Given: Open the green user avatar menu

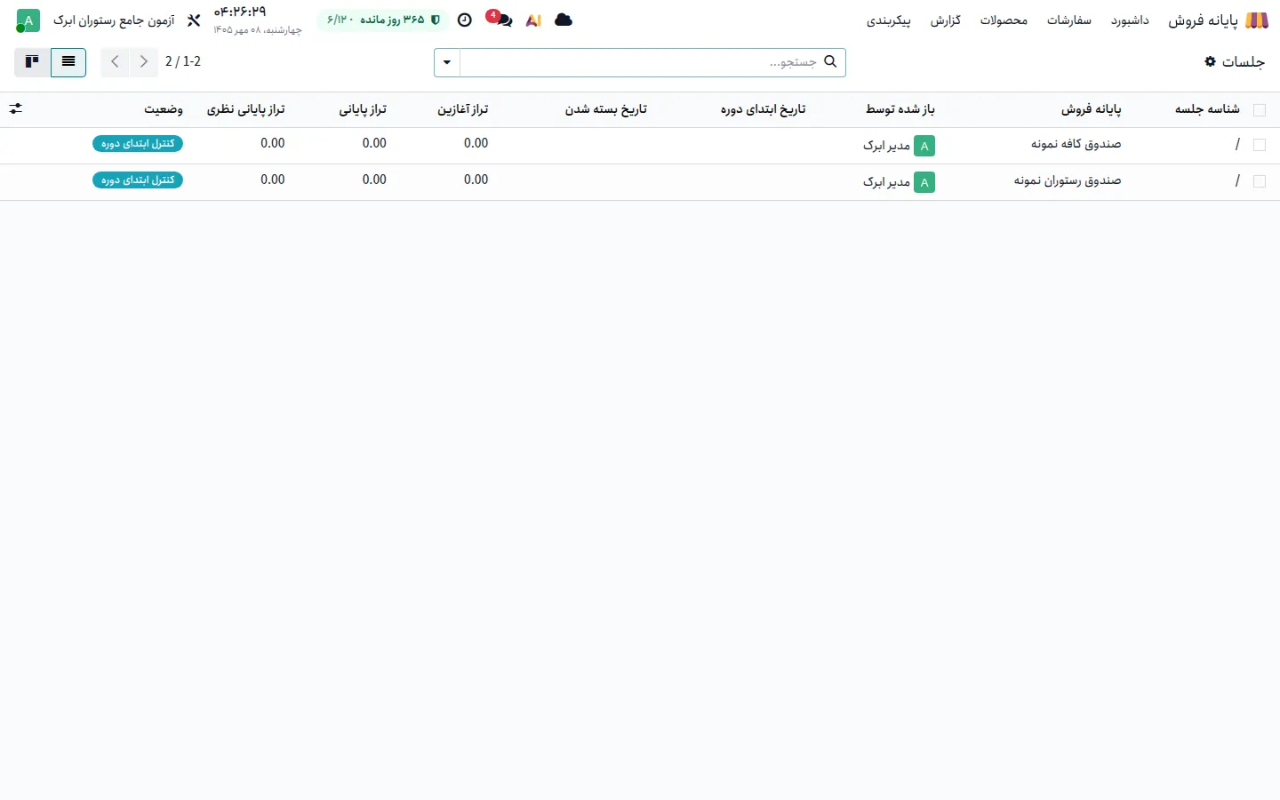Looking at the screenshot, I should (x=28, y=20).
